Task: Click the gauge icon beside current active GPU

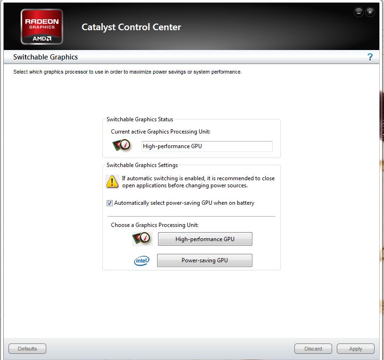Action: click(122, 145)
